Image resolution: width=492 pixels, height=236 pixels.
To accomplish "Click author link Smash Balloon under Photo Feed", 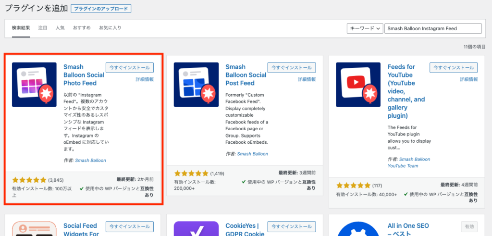I will point(90,161).
